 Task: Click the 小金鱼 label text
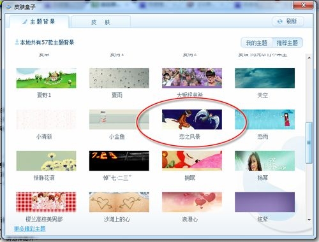click(x=117, y=136)
